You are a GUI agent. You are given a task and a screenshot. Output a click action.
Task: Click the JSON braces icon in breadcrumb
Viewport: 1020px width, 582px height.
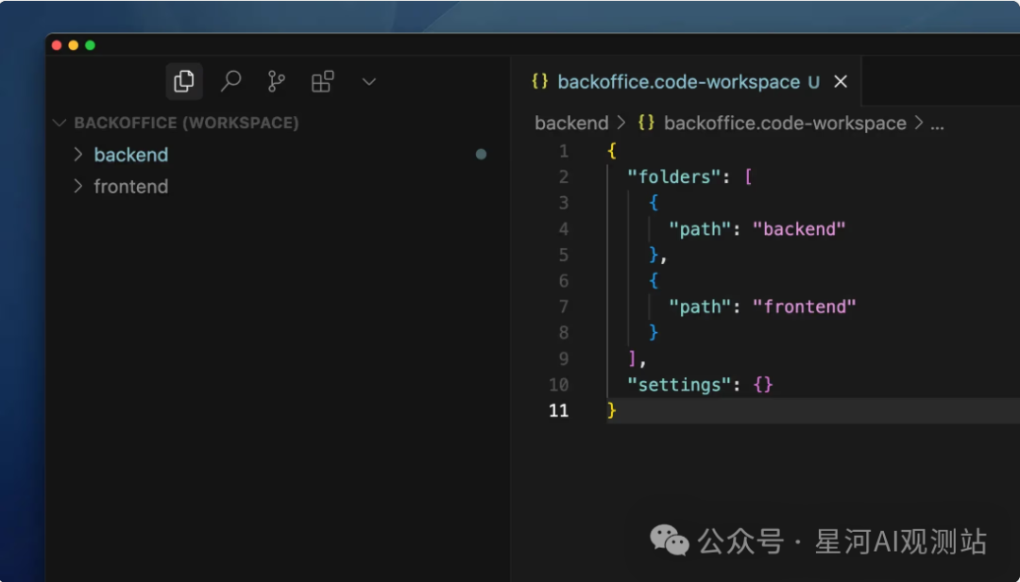[646, 123]
